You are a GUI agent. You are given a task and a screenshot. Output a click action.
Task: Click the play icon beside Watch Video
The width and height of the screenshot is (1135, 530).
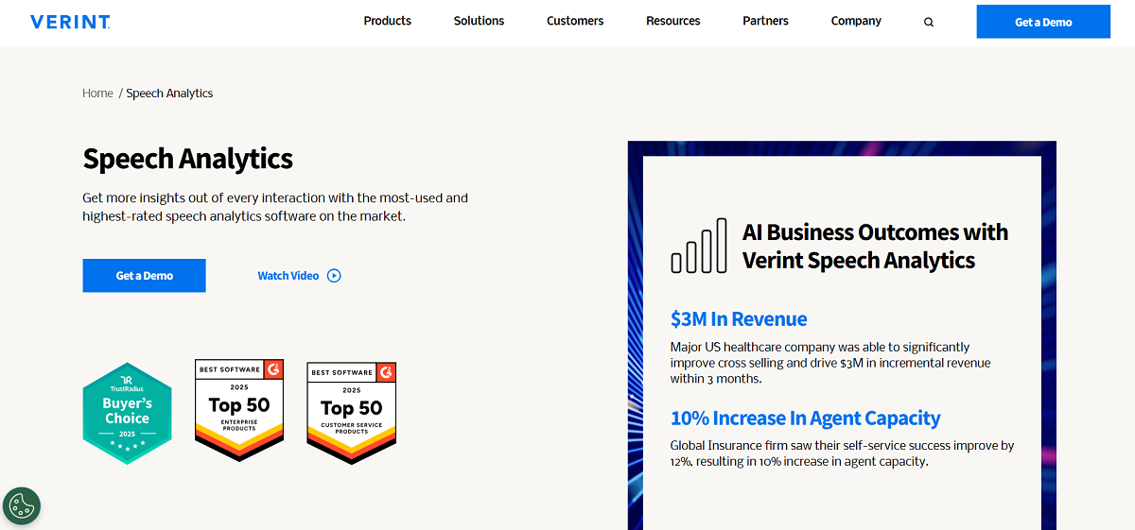click(x=334, y=276)
